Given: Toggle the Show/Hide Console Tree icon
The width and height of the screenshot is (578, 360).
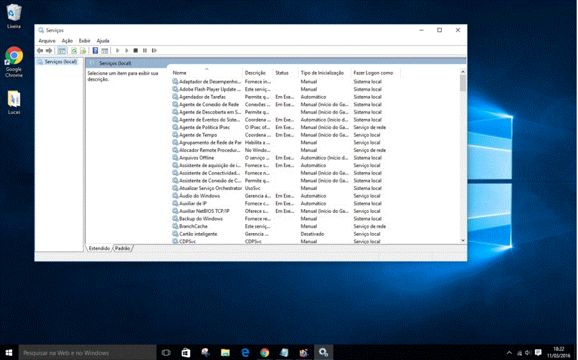Looking at the screenshot, I should coord(62,50).
